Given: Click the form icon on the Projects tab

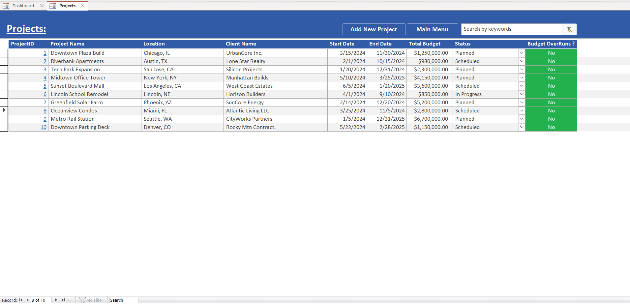Looking at the screenshot, I should tap(53, 6).
